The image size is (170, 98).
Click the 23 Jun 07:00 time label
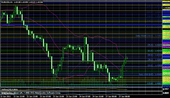45,96
